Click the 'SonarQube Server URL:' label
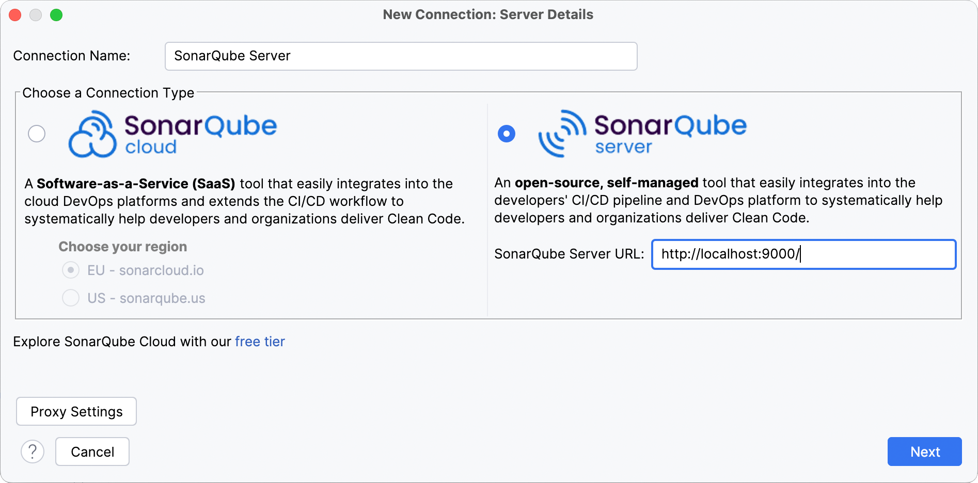978x483 pixels. click(569, 254)
